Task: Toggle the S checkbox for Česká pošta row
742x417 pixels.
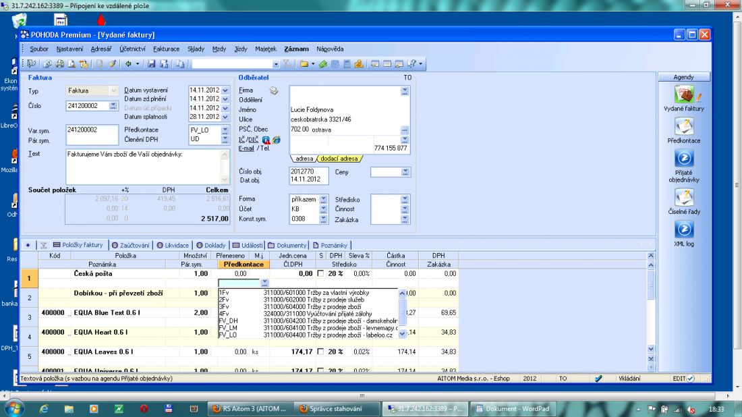Action: [x=321, y=274]
